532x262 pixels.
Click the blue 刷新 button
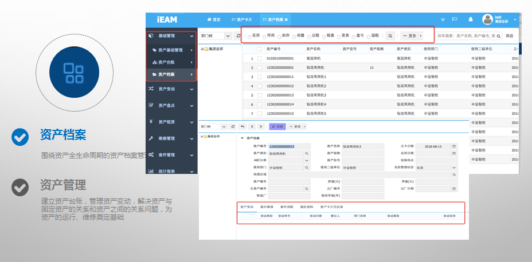(x=277, y=126)
